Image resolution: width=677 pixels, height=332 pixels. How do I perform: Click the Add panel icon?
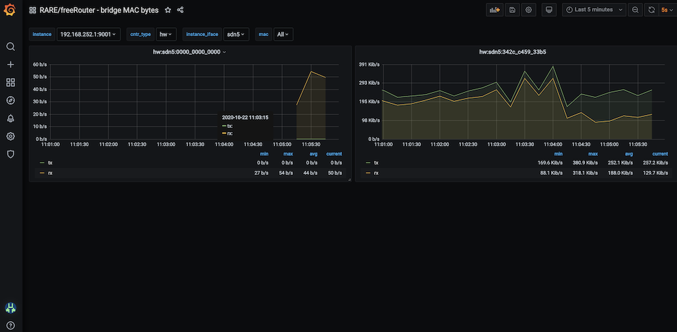[x=494, y=10]
